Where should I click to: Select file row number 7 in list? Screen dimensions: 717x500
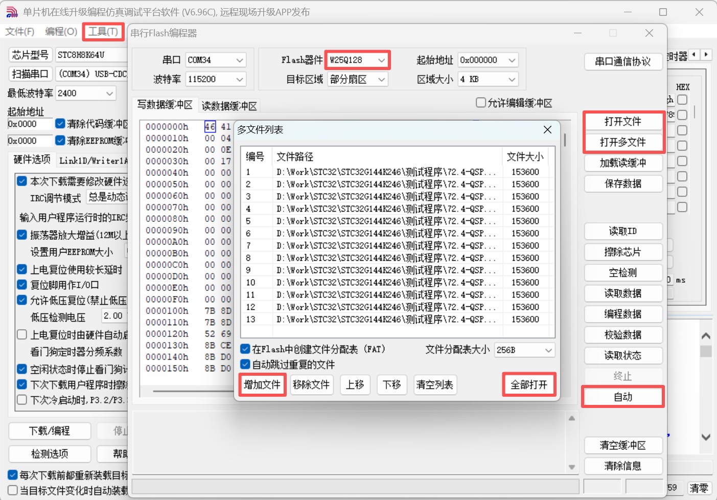[398, 246]
